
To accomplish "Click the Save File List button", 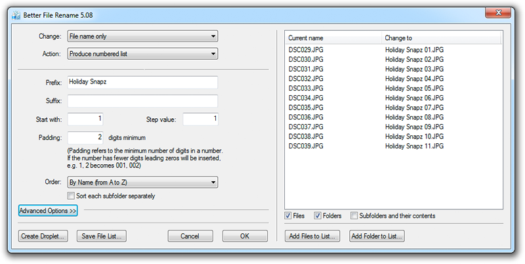I will coord(102,236).
